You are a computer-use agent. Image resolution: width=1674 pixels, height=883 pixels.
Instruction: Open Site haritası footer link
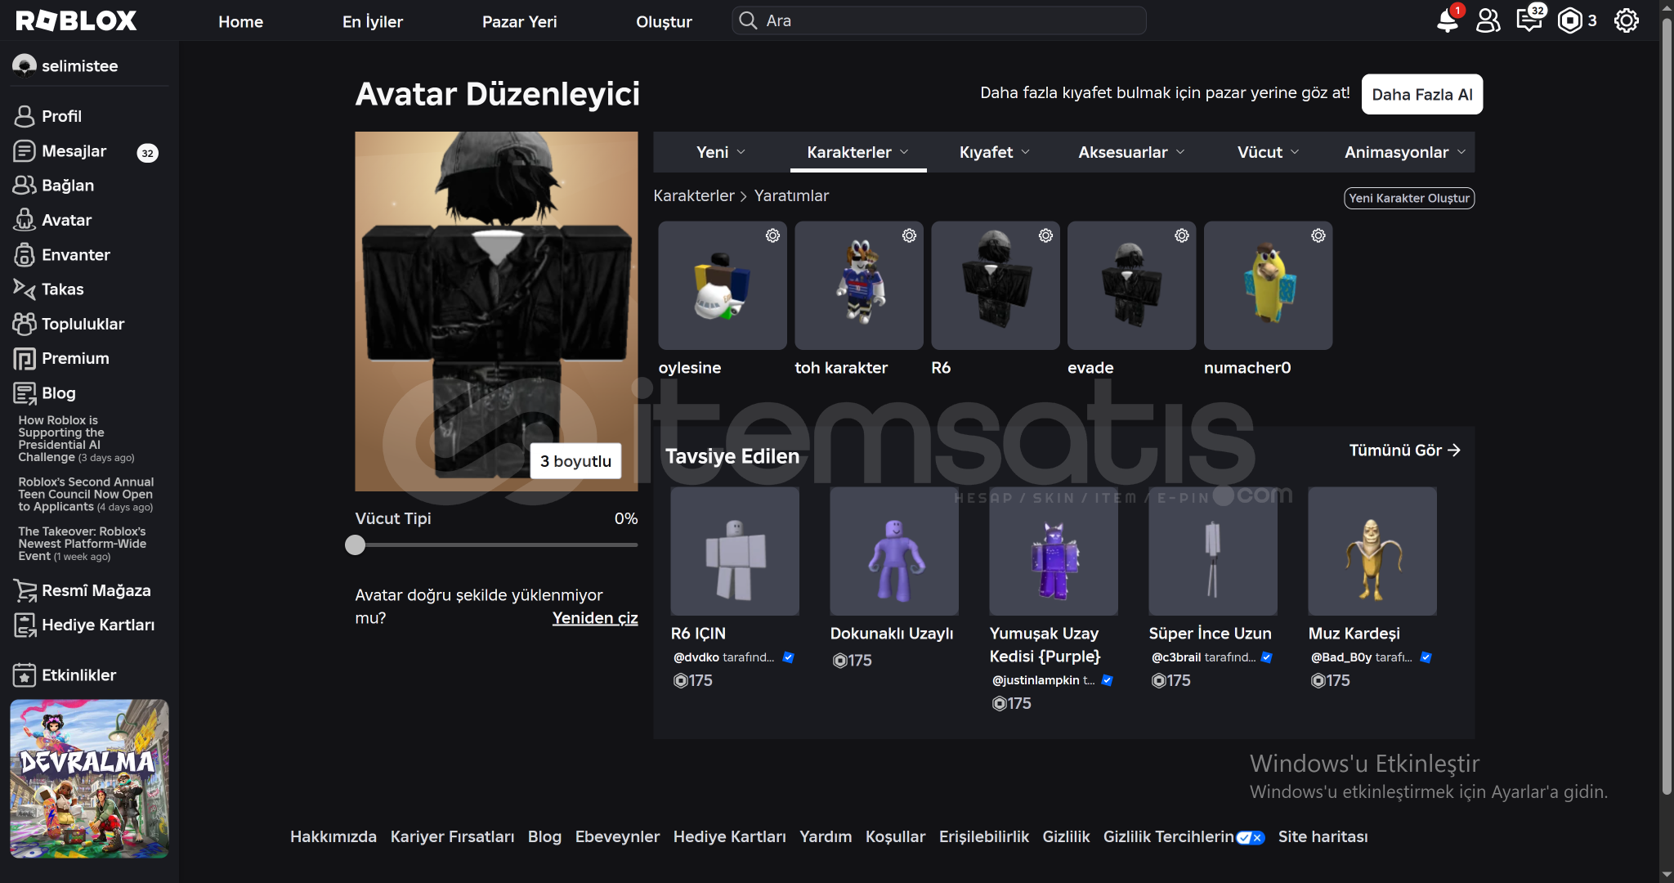click(1323, 836)
